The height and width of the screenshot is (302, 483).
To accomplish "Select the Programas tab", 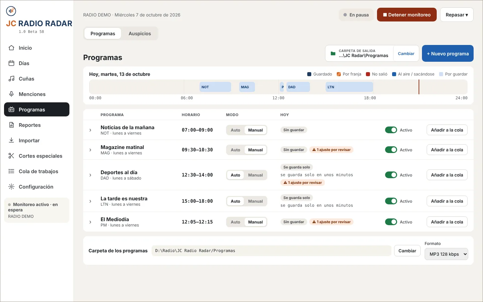I will point(103,34).
